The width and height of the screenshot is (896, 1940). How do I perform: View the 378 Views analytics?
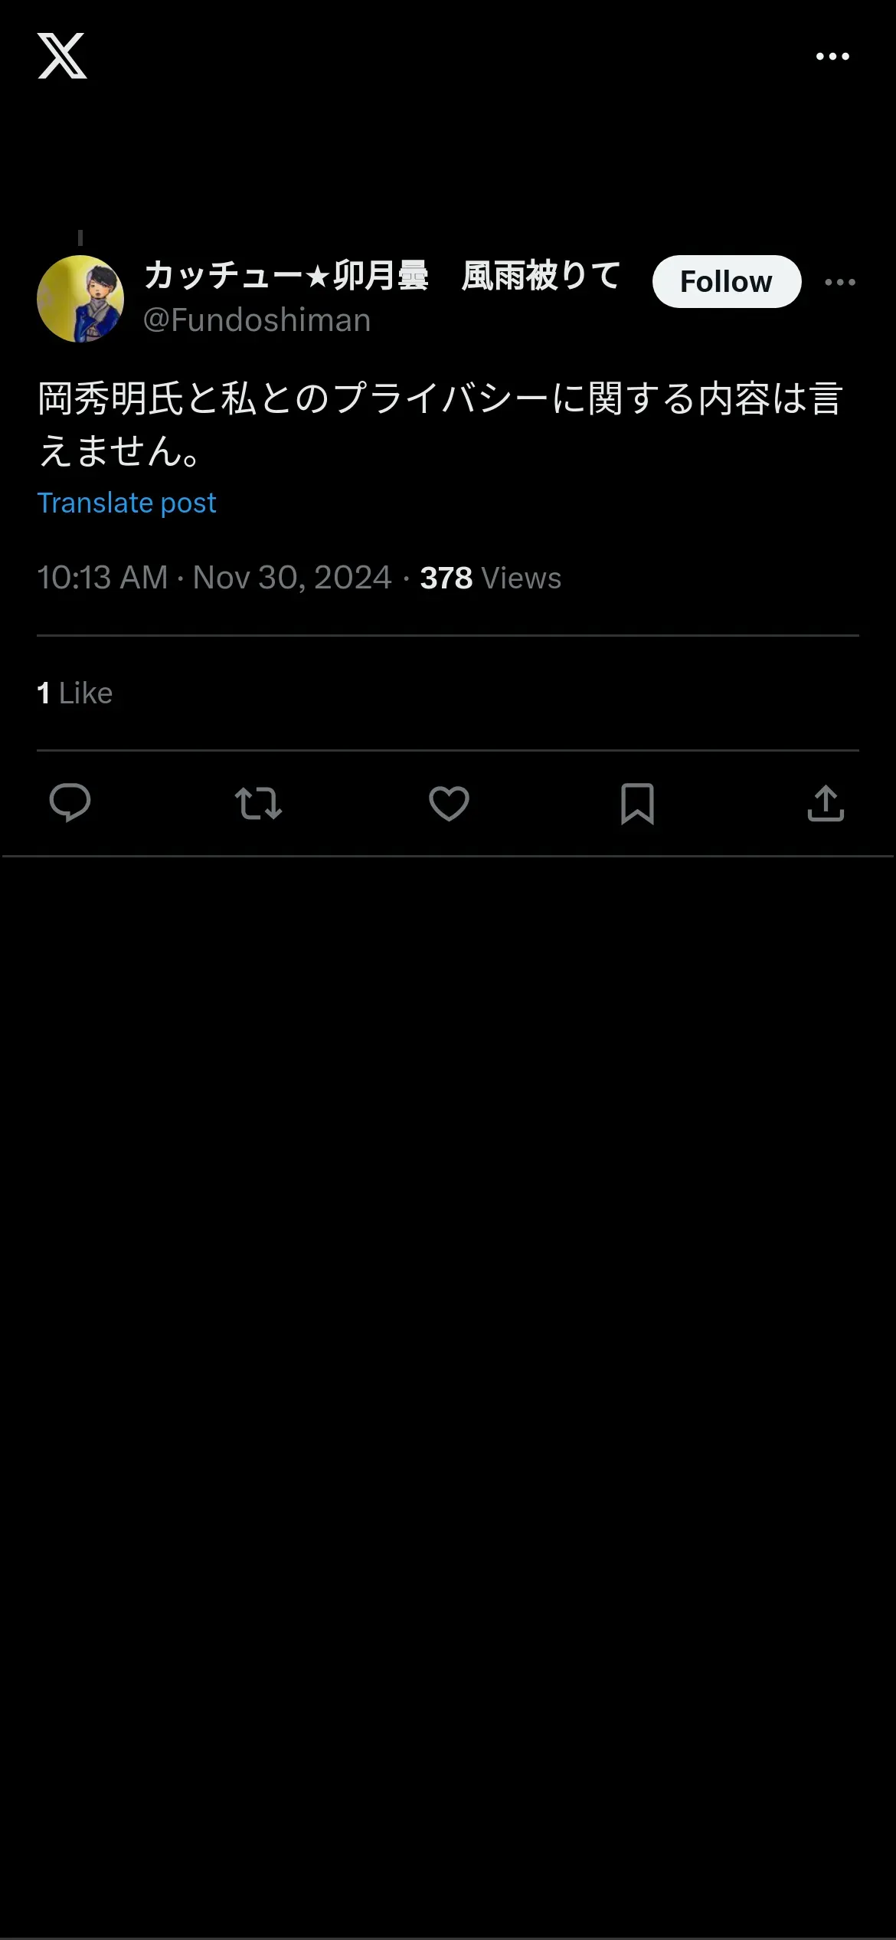[490, 578]
